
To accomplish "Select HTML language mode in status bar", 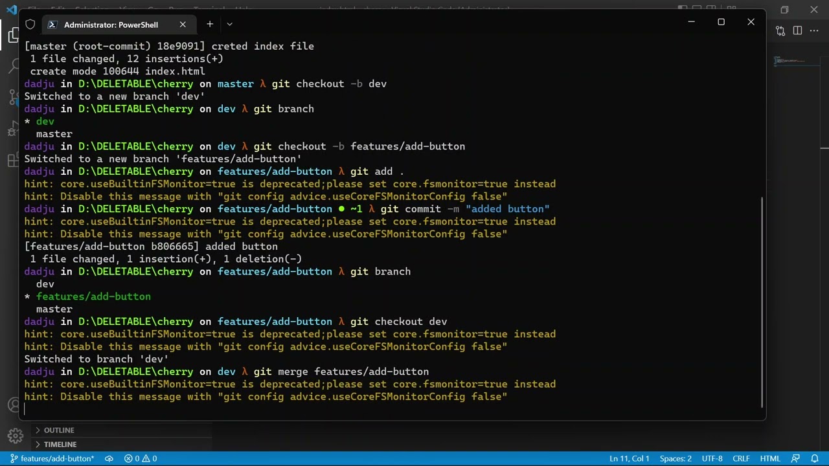I will (x=770, y=458).
